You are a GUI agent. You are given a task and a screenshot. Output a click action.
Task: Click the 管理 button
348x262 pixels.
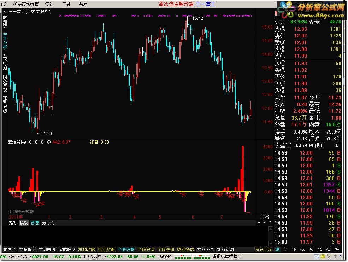pos(35,223)
